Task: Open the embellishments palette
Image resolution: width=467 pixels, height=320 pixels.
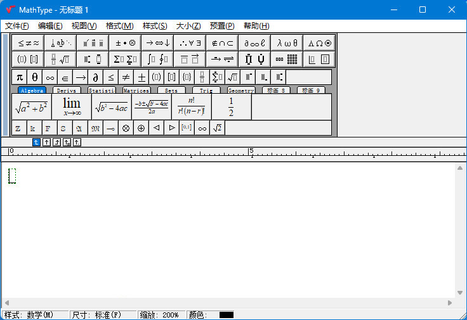Action: tap(93, 43)
